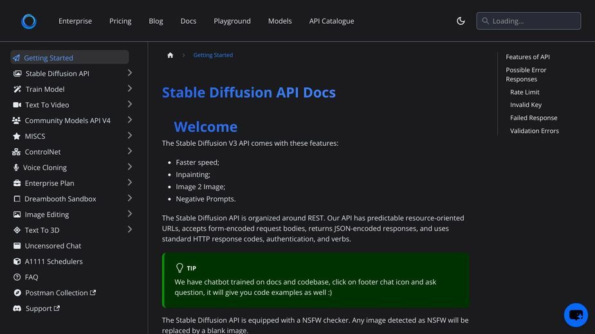Select the Getting Started sidebar label
This screenshot has height=334, width=595.
[x=49, y=58]
